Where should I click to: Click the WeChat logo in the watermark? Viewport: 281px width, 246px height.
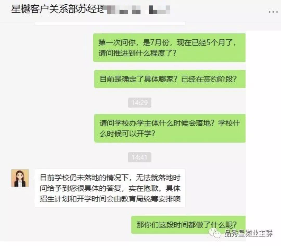tap(215, 233)
